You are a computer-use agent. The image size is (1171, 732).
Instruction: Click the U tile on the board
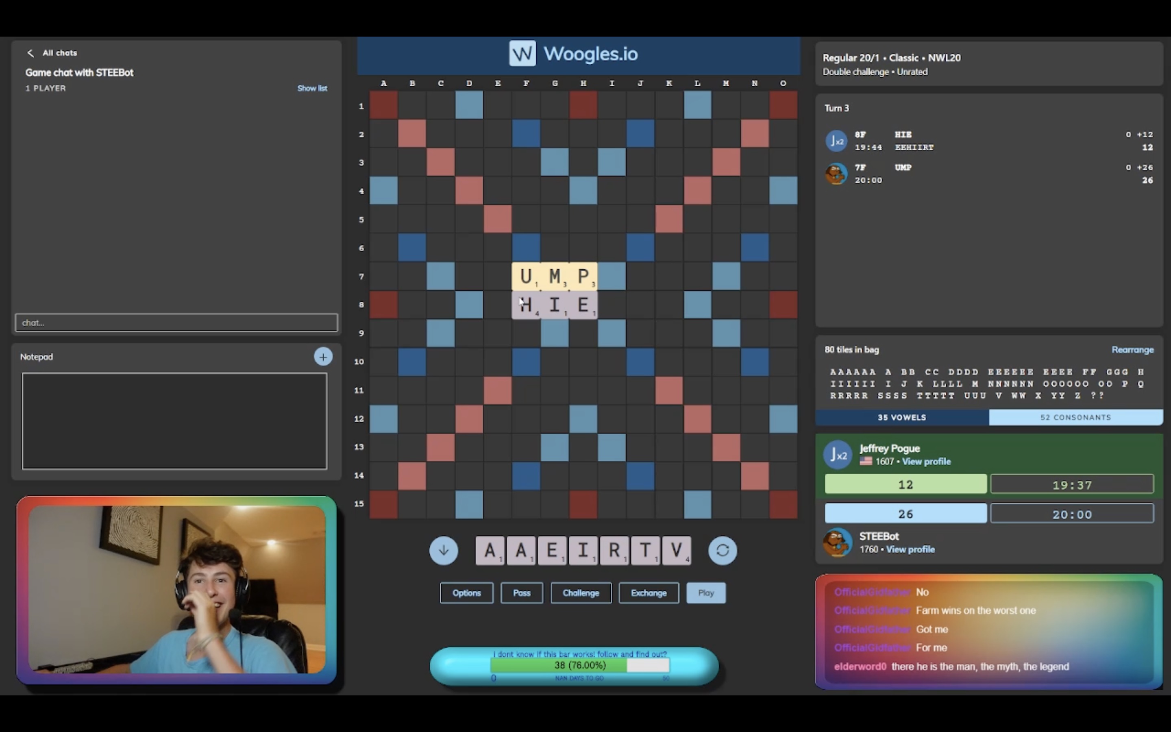(526, 277)
